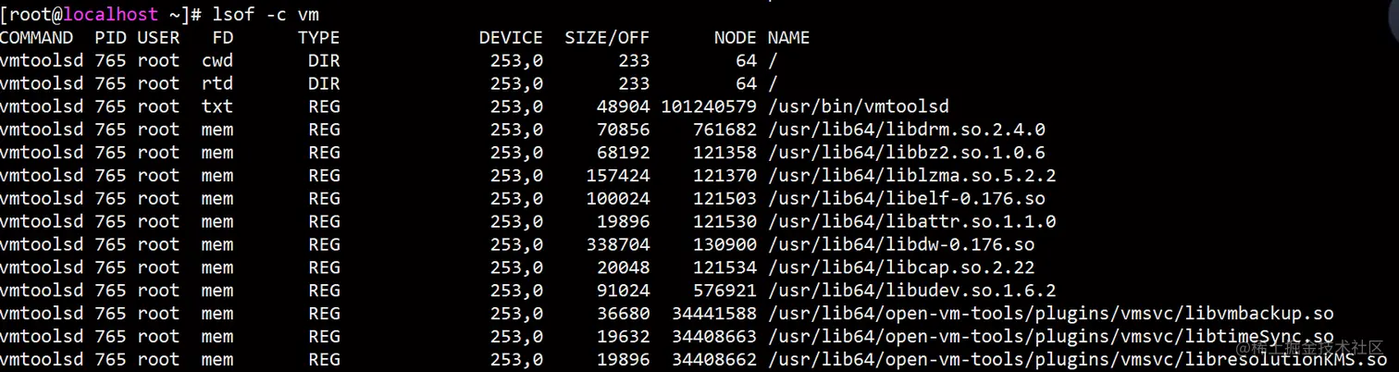Click the path /usr/lib64/libdrm.so.2.4.0
The width and height of the screenshot is (1399, 372).
click(906, 130)
